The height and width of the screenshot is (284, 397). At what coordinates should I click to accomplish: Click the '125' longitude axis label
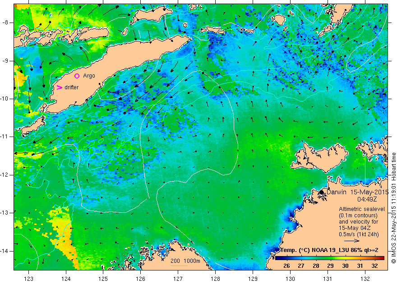click(103, 279)
